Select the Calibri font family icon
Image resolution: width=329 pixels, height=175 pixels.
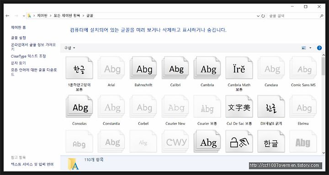click(175, 68)
